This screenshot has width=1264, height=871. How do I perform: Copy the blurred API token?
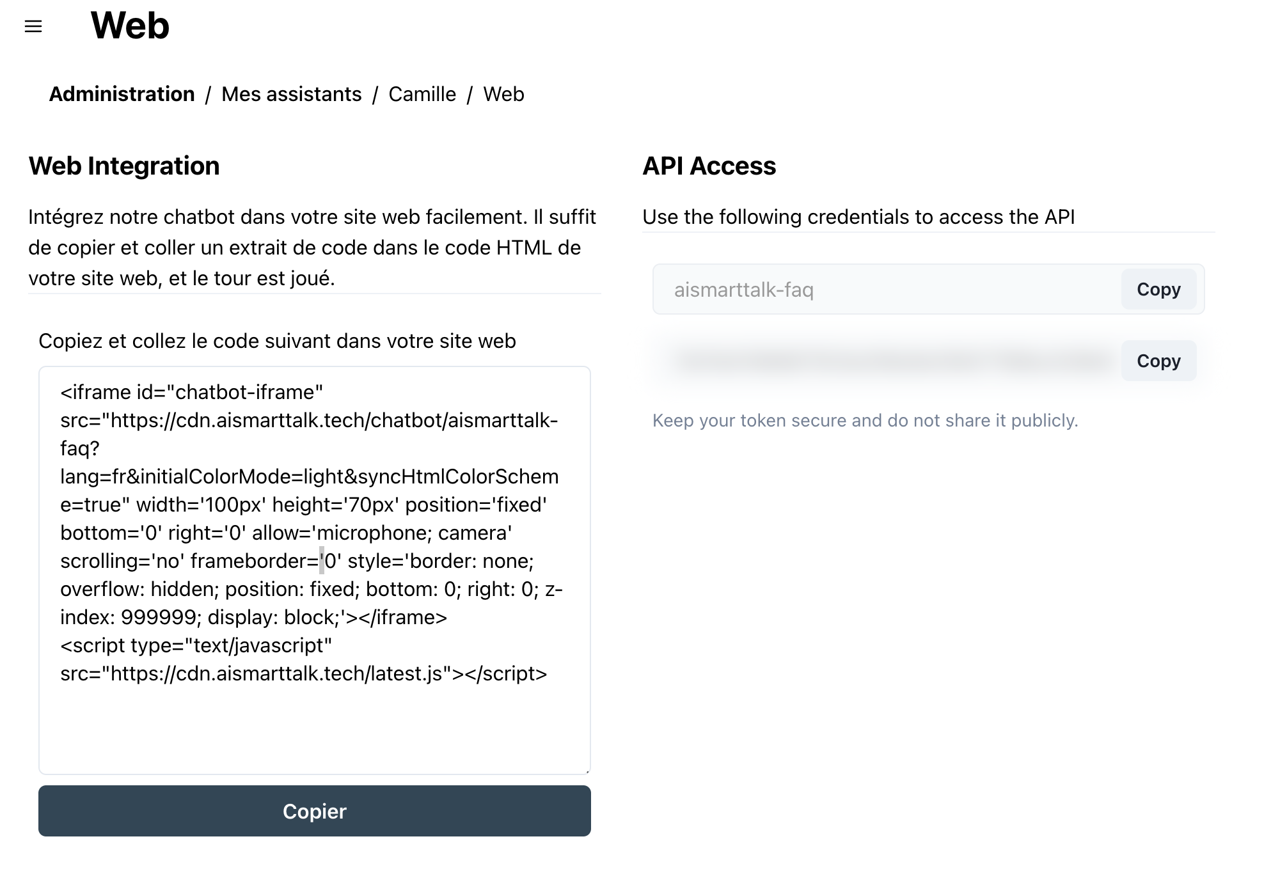(x=1158, y=361)
